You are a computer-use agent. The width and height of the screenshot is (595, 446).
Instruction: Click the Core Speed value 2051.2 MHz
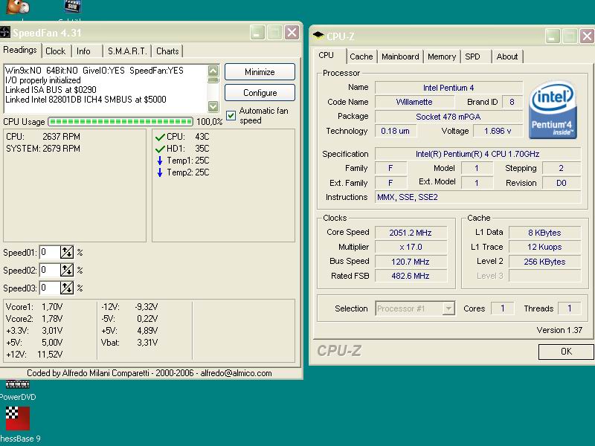click(411, 233)
